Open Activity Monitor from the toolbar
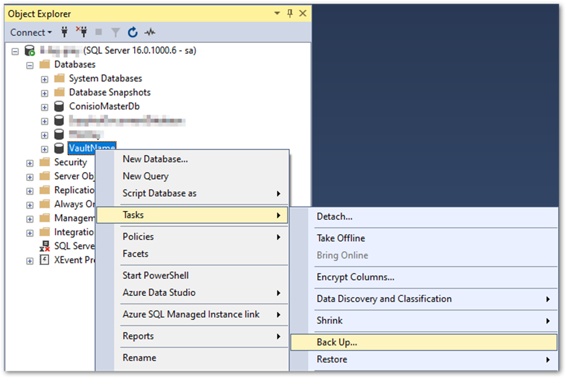This screenshot has height=378, width=566. point(149,32)
